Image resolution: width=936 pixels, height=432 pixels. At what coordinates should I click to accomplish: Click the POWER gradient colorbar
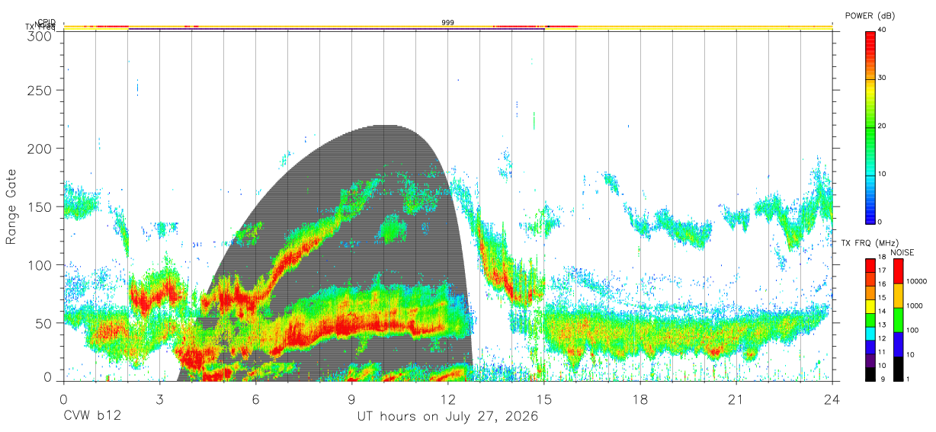coord(870,126)
